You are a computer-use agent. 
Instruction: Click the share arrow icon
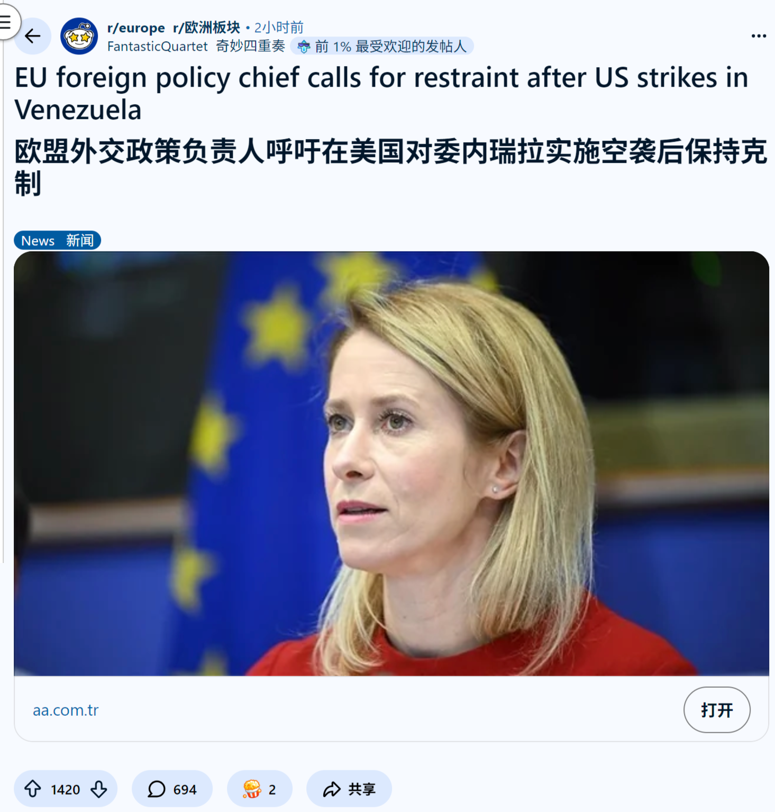coord(332,789)
